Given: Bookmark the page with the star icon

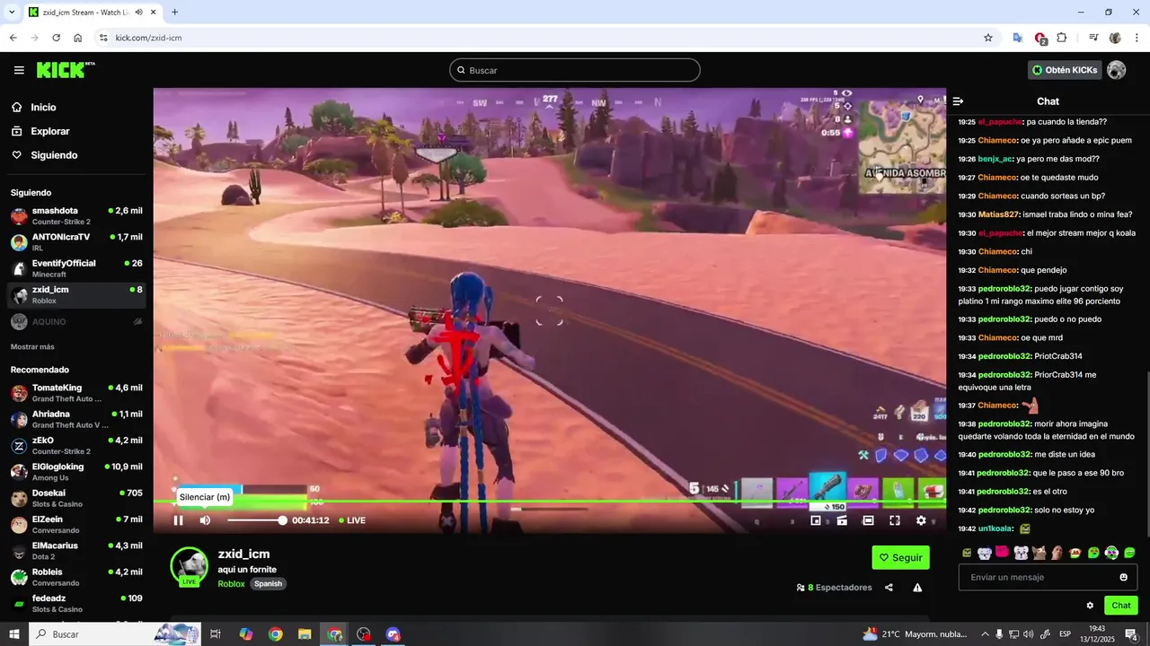Looking at the screenshot, I should [988, 38].
